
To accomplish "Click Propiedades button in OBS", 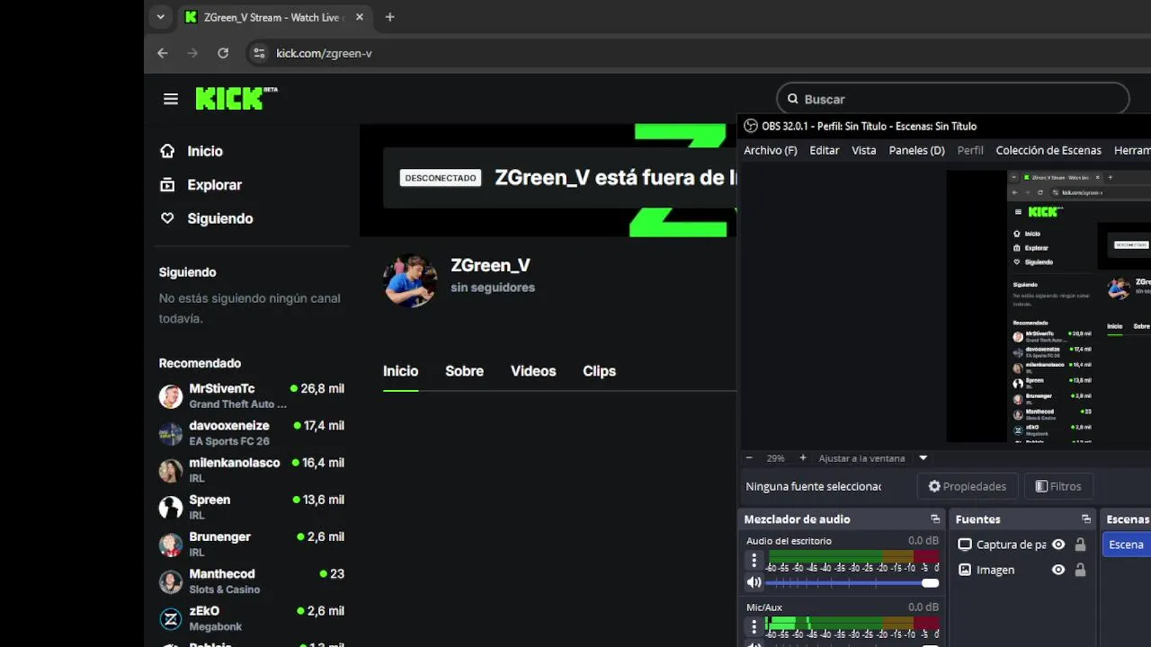I will 968,486.
